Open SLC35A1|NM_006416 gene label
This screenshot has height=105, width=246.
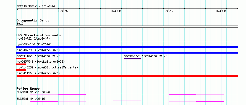(31, 99)
